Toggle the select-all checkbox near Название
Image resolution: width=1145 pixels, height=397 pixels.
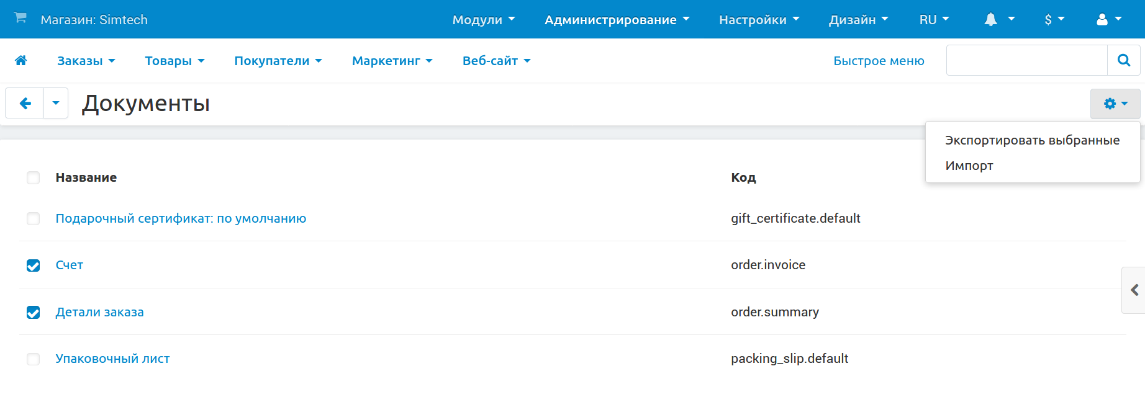point(34,178)
